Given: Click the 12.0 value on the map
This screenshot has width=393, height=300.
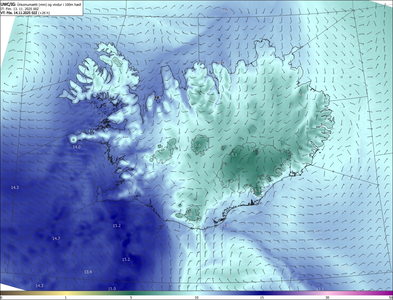Looking at the screenshot, I should pyautogui.click(x=225, y=10).
